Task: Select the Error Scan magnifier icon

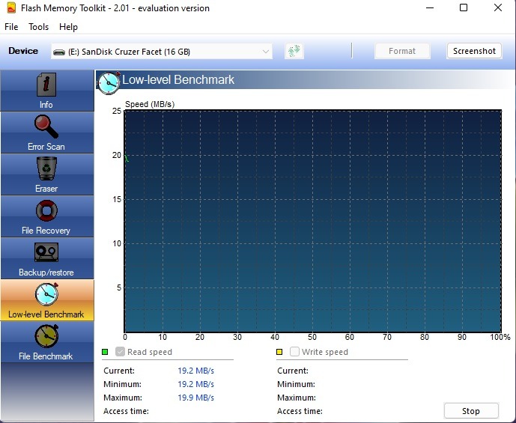Action: pos(46,127)
